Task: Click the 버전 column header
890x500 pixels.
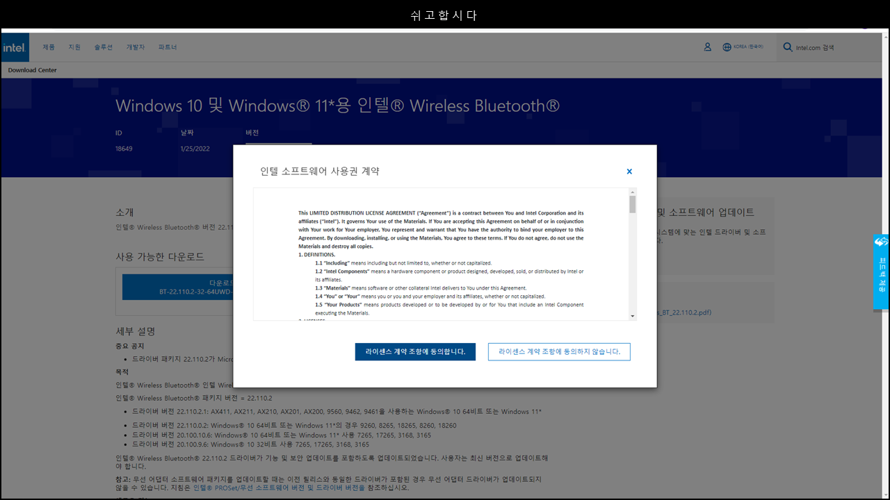Action: pyautogui.click(x=252, y=133)
